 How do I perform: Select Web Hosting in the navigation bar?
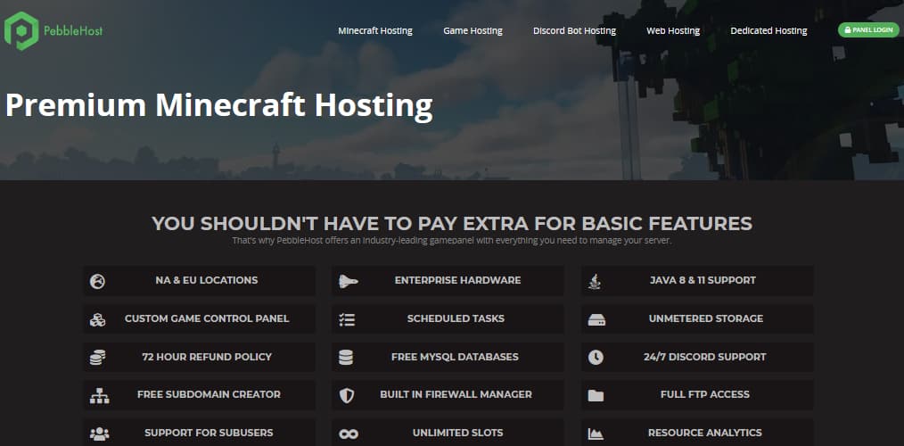click(673, 30)
